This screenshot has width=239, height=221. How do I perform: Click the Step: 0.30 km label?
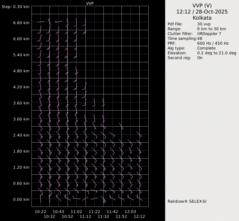[x=16, y=7]
